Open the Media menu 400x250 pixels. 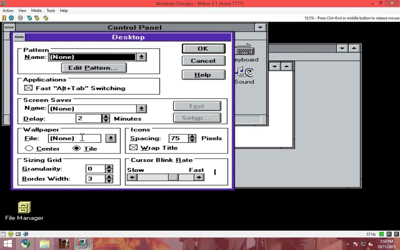click(x=36, y=10)
